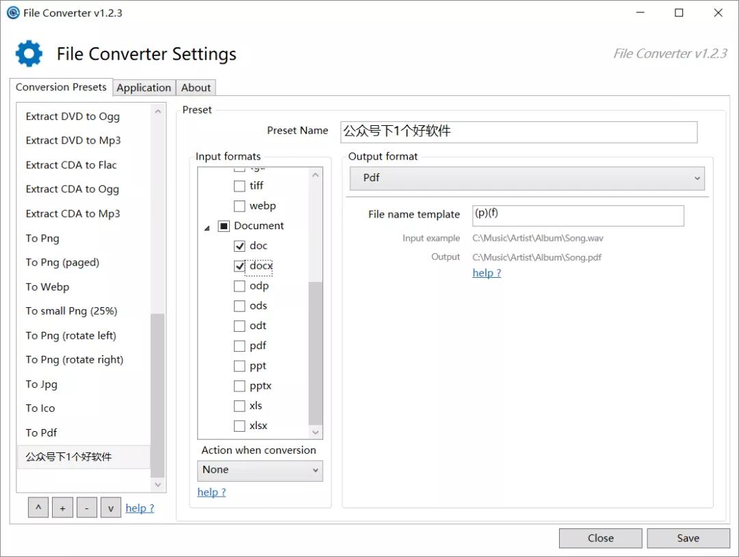The height and width of the screenshot is (557, 739).
Task: Move preset up with ^ button
Action: pos(38,508)
